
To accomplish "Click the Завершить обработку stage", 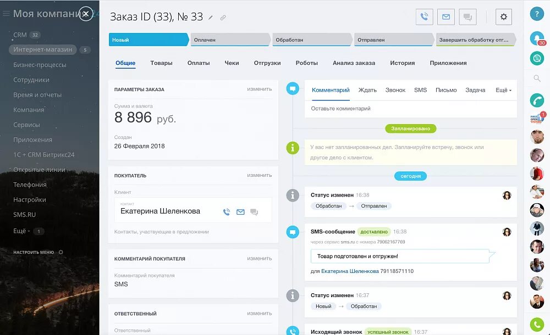I will pyautogui.click(x=476, y=40).
